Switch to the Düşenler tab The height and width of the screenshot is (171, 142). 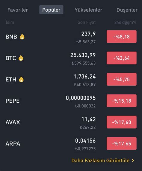(x=127, y=10)
